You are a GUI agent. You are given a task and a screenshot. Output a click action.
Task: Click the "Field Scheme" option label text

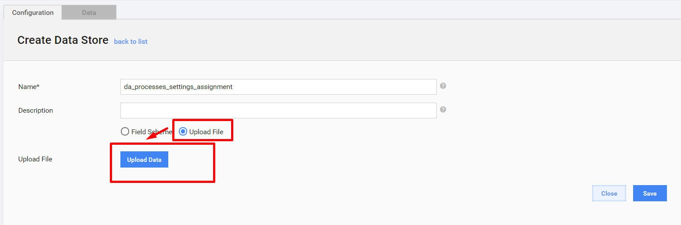152,132
